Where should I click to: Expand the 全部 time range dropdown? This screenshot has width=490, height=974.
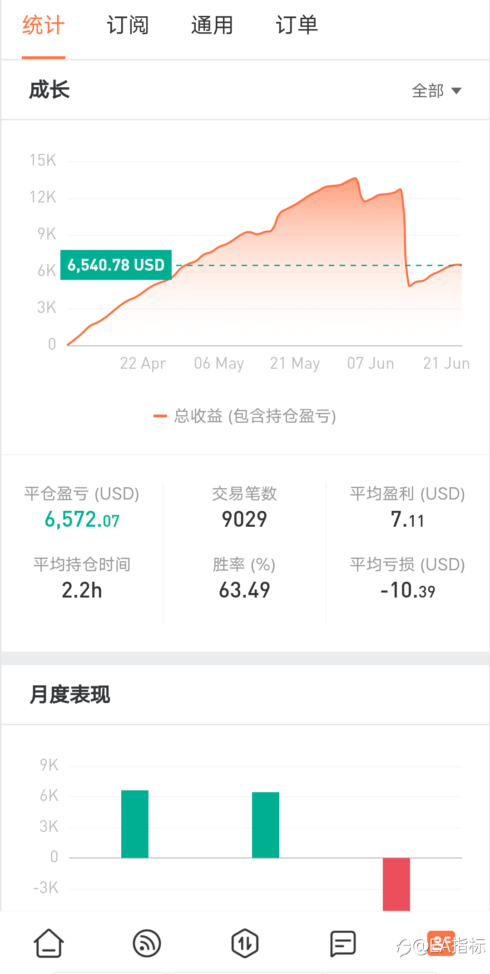pos(436,91)
